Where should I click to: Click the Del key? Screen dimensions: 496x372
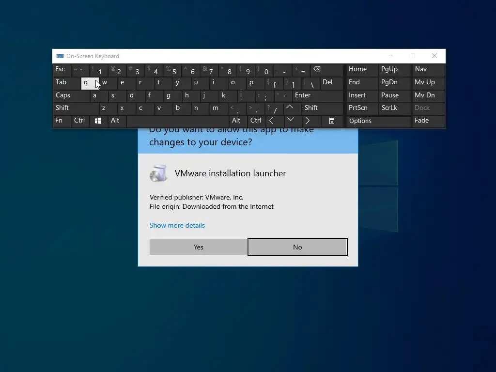[x=331, y=83]
